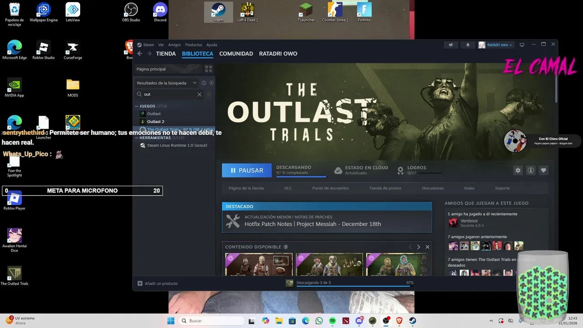Select Outlast 2 in game list
The width and height of the screenshot is (583, 328).
[156, 122]
